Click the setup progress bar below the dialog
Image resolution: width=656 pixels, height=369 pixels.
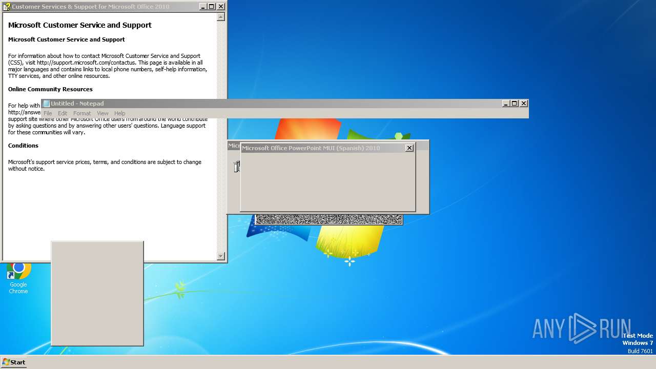pyautogui.click(x=329, y=219)
